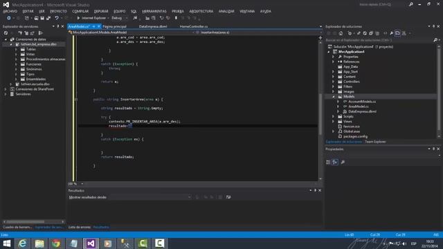Switch to Página principal tab
Viewport: 443px width, 249px height.
tap(114, 26)
